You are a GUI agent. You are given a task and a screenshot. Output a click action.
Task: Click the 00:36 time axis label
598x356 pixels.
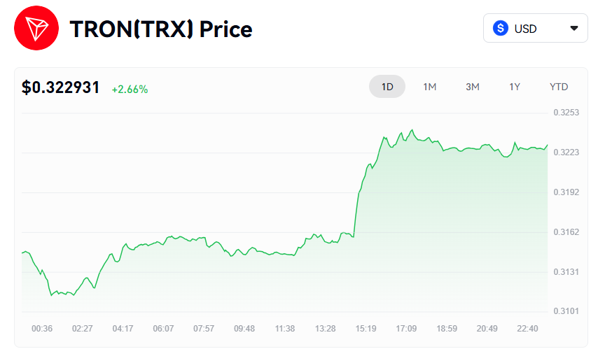pyautogui.click(x=42, y=329)
